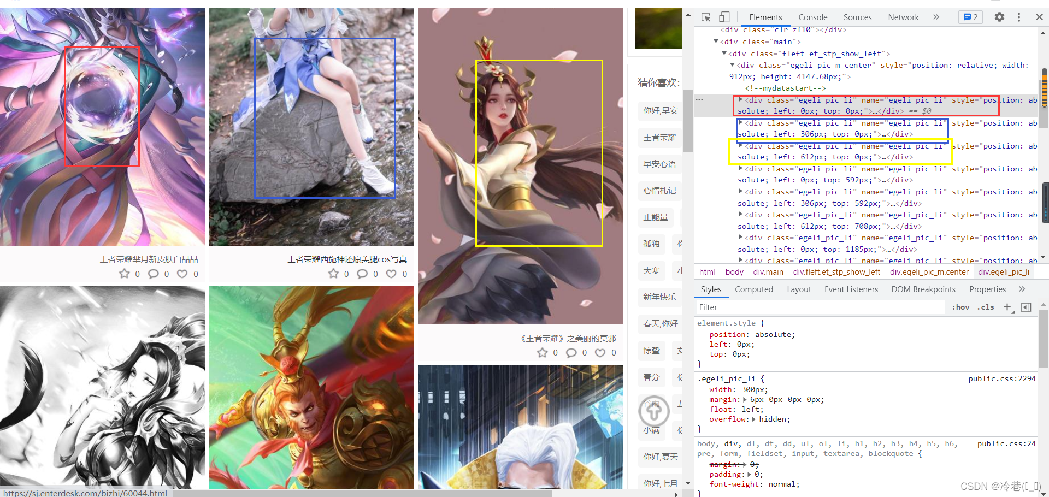Image resolution: width=1049 pixels, height=497 pixels.
Task: Open the Properties subtab
Action: pos(987,289)
